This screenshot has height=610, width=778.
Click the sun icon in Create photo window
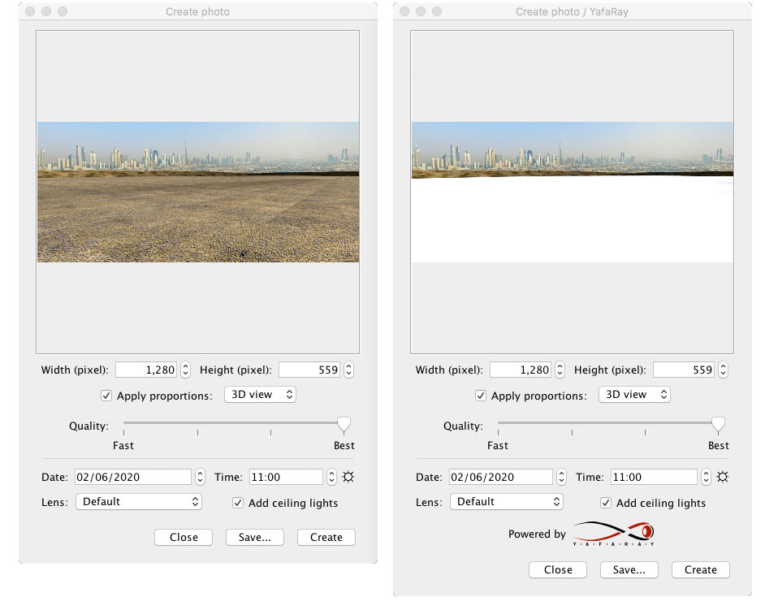(348, 477)
